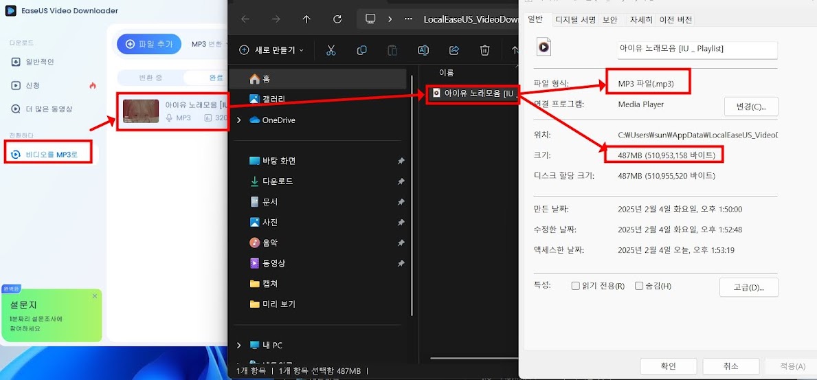Click the 파일 추가 button
The width and height of the screenshot is (817, 380).
pyautogui.click(x=149, y=44)
